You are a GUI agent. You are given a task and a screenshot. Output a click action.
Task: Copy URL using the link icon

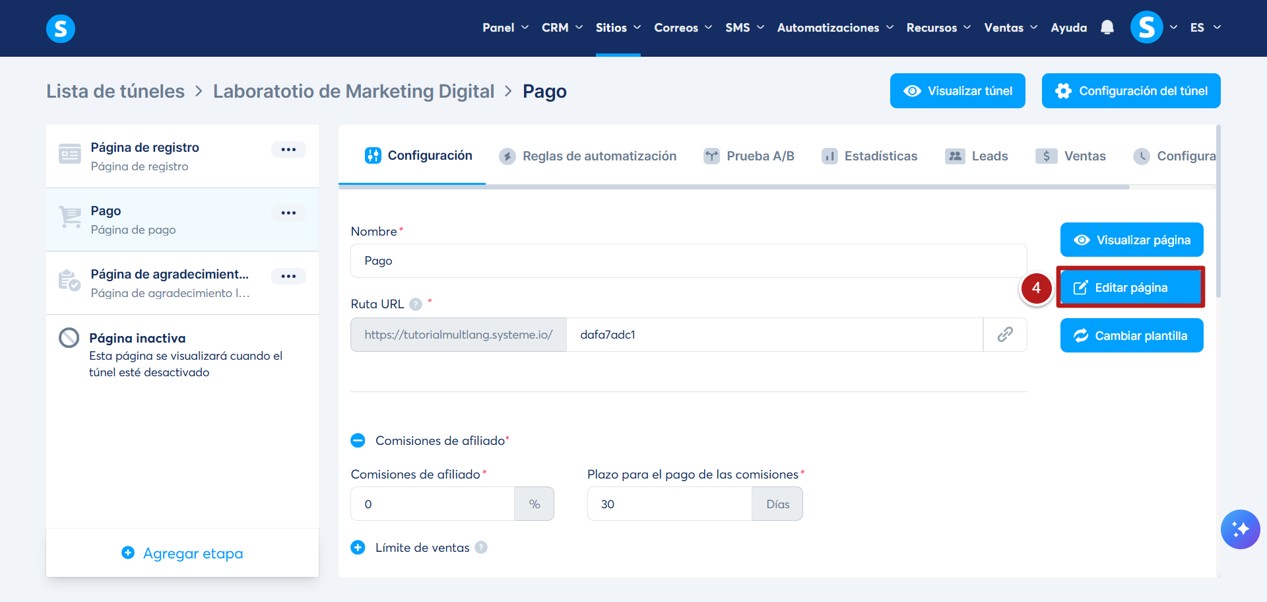[x=1004, y=335]
